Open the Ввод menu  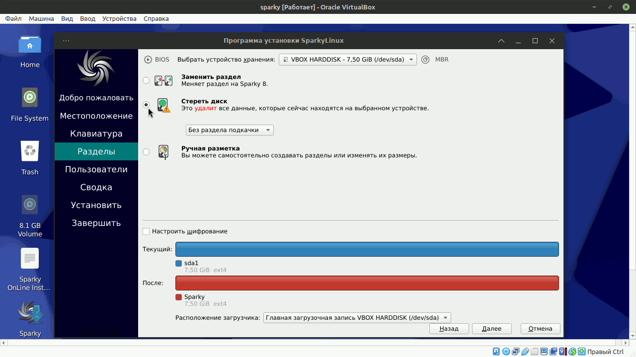pyautogui.click(x=87, y=19)
